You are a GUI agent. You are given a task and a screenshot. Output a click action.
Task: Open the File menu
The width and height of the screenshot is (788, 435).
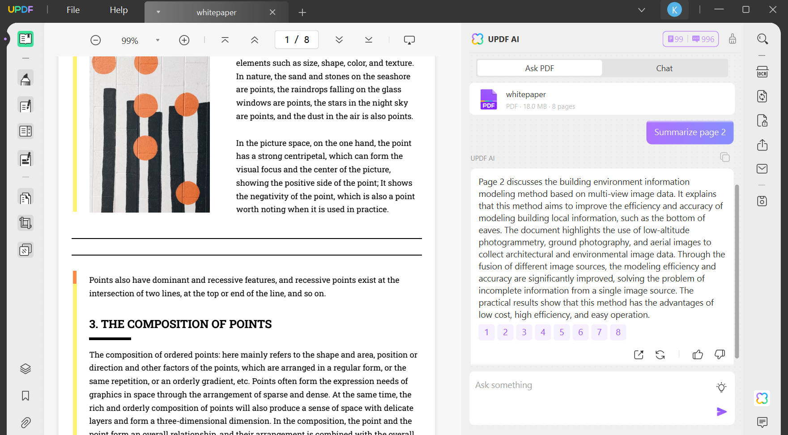tap(72, 9)
